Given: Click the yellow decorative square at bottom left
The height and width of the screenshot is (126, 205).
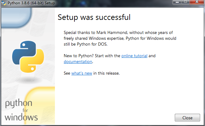Looking at the screenshot, I should 41,104.
